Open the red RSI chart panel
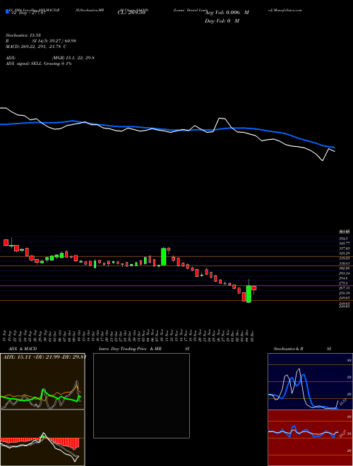The height and width of the screenshot is (466, 353). [310, 438]
